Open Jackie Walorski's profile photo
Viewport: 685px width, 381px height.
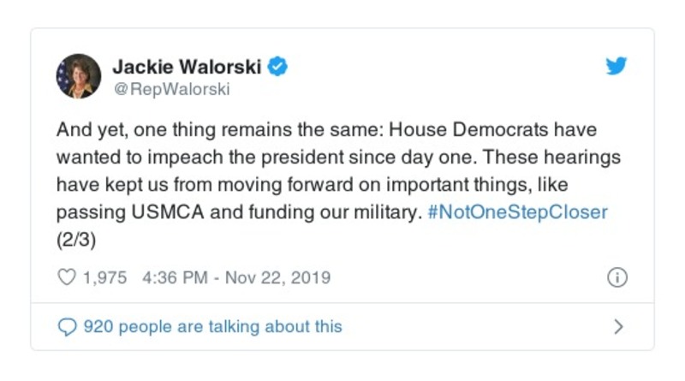(x=79, y=76)
